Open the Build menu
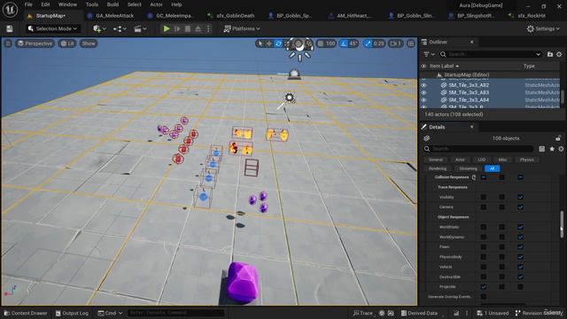 [113, 4]
